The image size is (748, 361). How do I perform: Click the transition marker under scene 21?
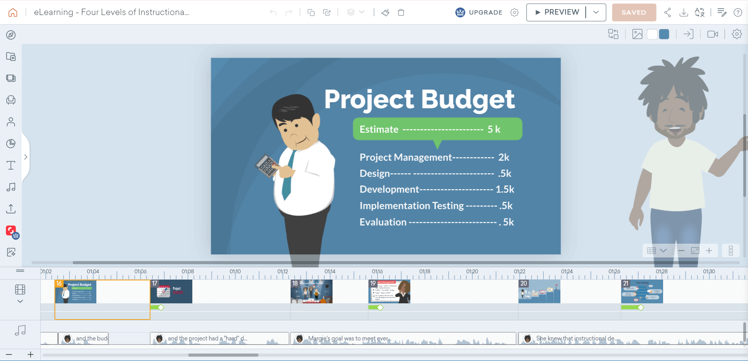coord(641,307)
